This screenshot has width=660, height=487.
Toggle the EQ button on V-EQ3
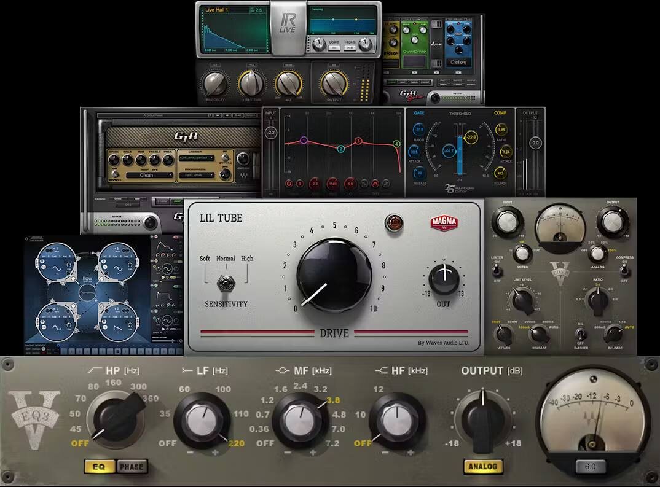100,467
